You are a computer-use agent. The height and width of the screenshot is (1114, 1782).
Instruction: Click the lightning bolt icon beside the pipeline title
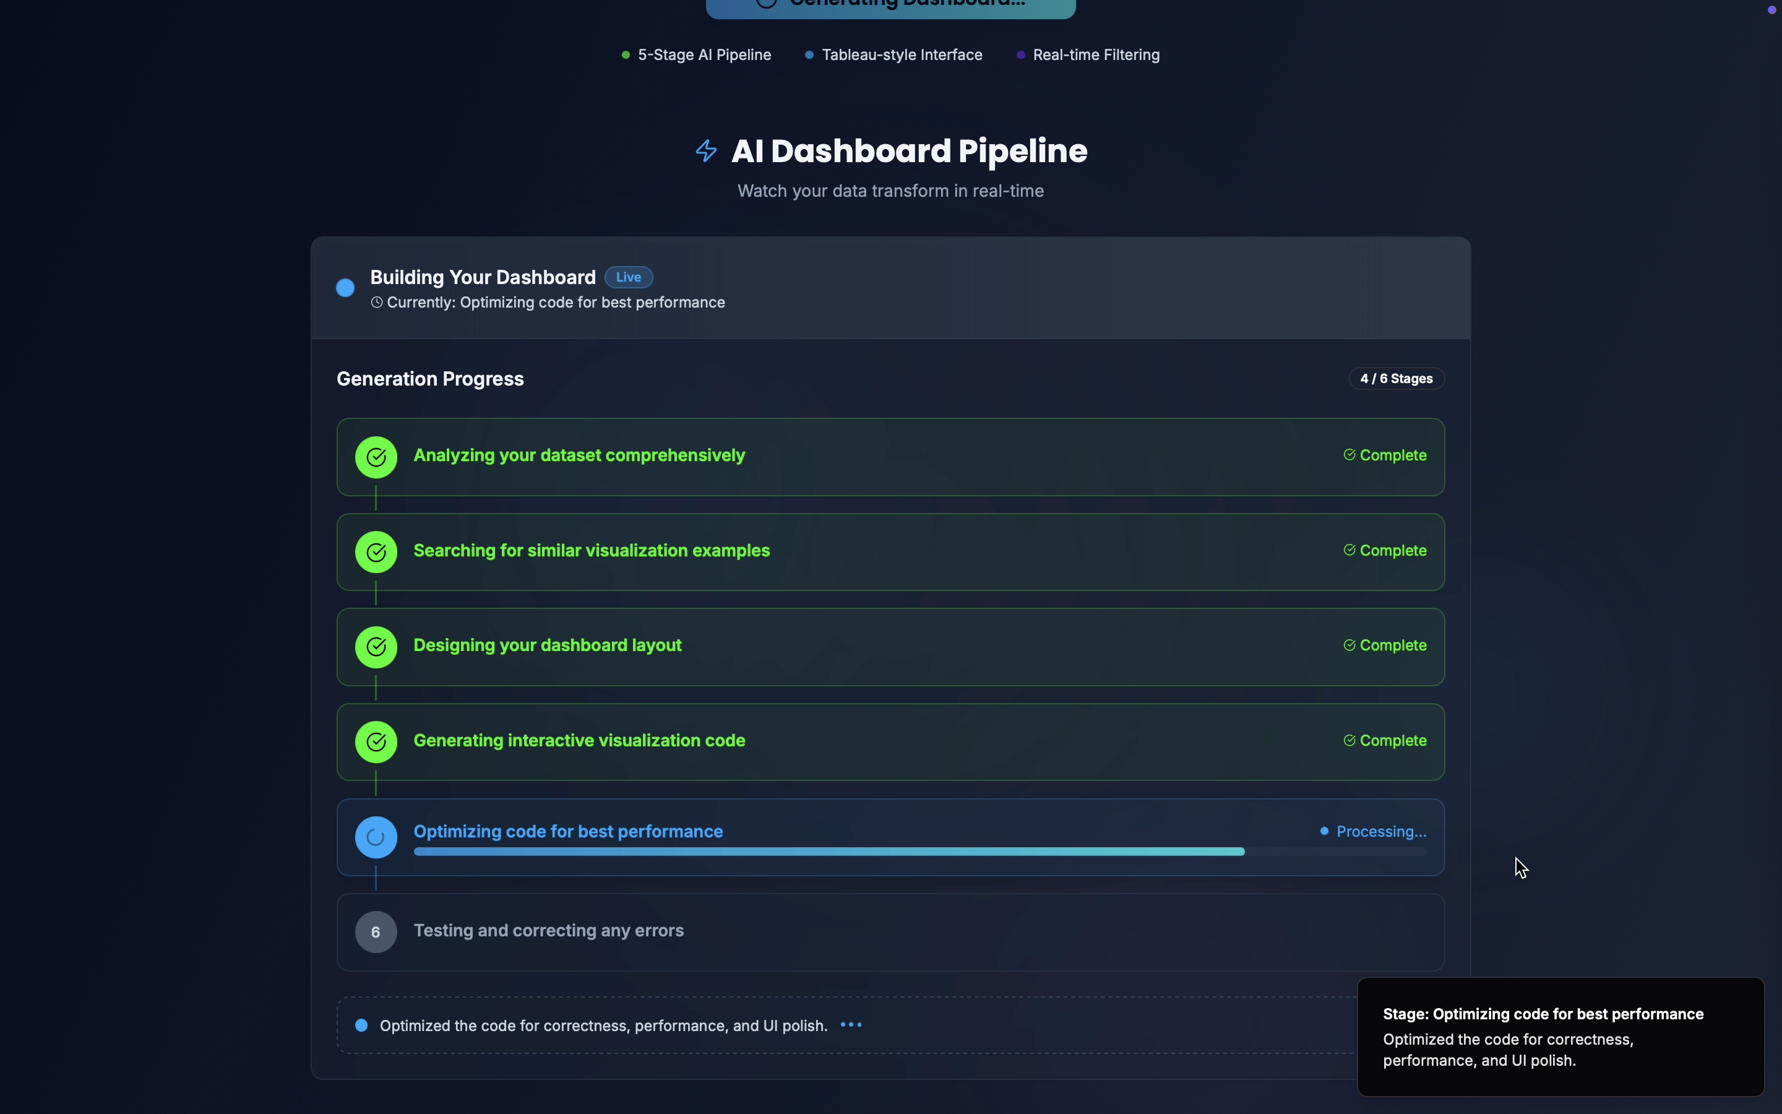706,151
